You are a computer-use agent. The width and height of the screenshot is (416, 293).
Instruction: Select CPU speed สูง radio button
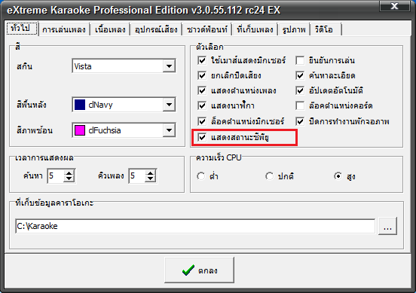[x=338, y=176]
